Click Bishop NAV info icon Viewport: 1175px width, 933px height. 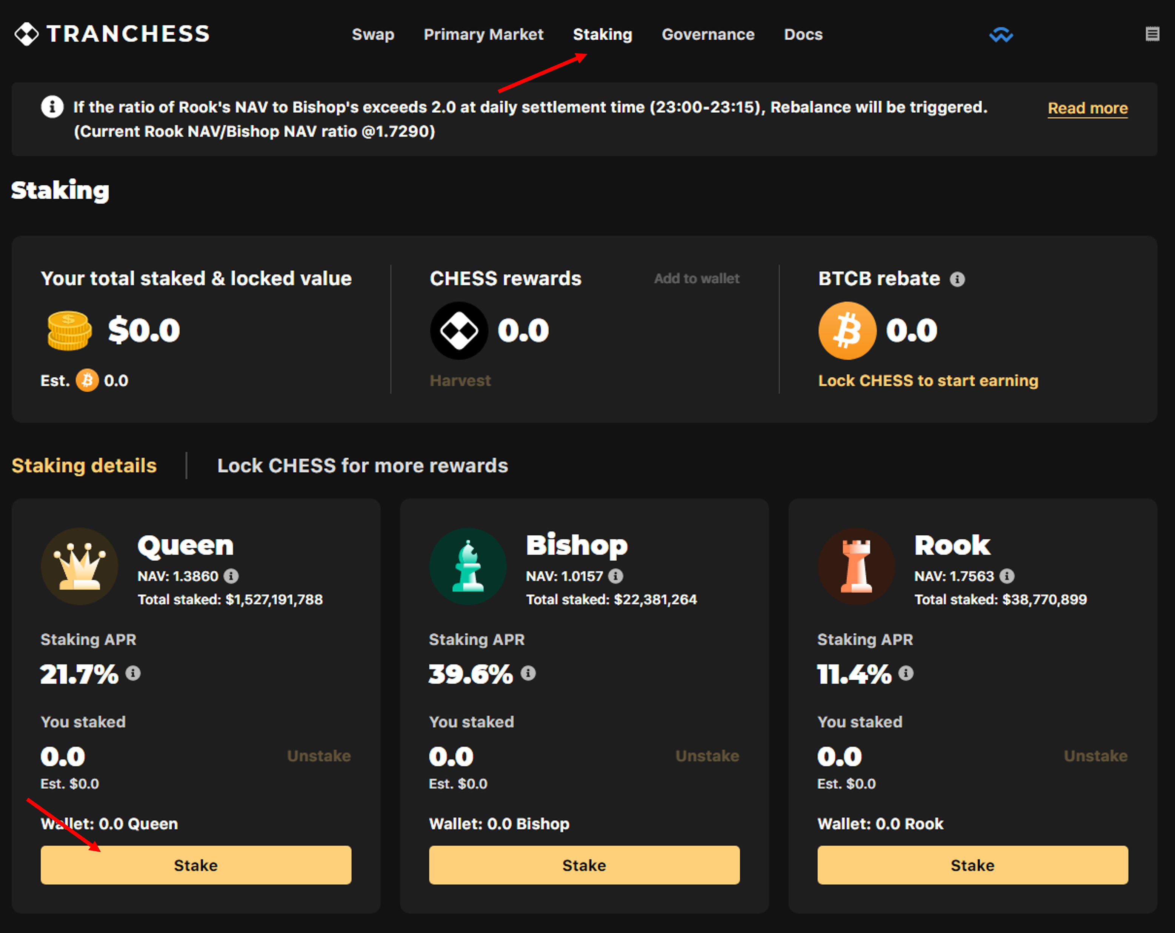[x=615, y=576]
